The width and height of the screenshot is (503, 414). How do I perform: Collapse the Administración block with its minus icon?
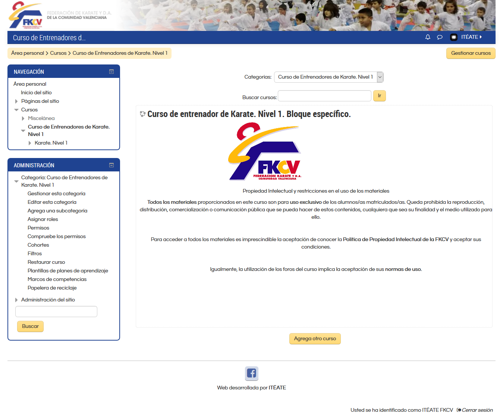(111, 165)
